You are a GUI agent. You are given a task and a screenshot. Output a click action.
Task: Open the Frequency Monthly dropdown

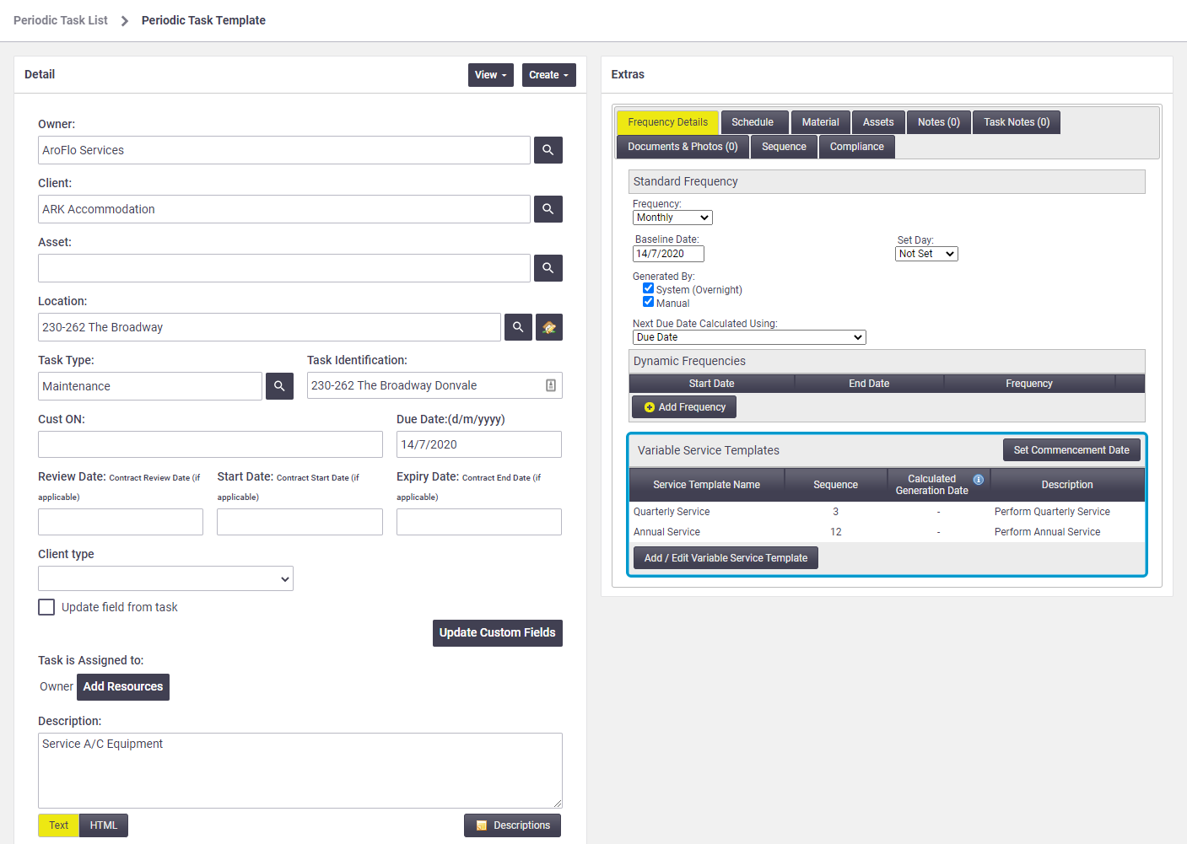672,218
